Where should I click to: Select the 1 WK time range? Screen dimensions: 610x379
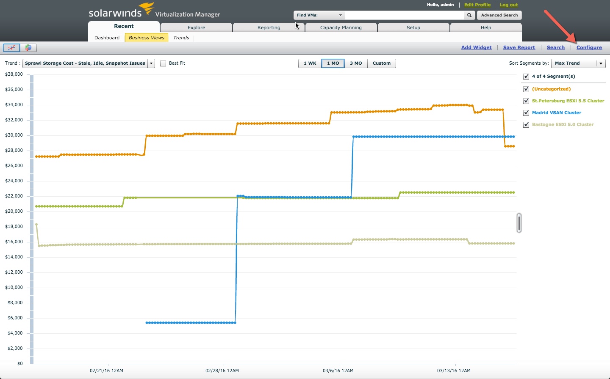point(310,63)
